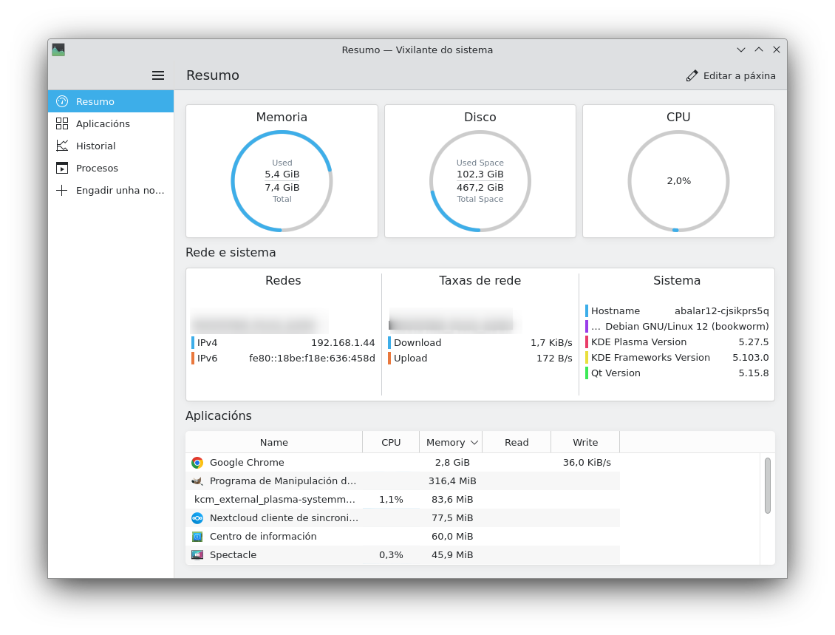The width and height of the screenshot is (835, 635).
Task: Click the Memoria usage circular gauge
Action: pyautogui.click(x=282, y=181)
